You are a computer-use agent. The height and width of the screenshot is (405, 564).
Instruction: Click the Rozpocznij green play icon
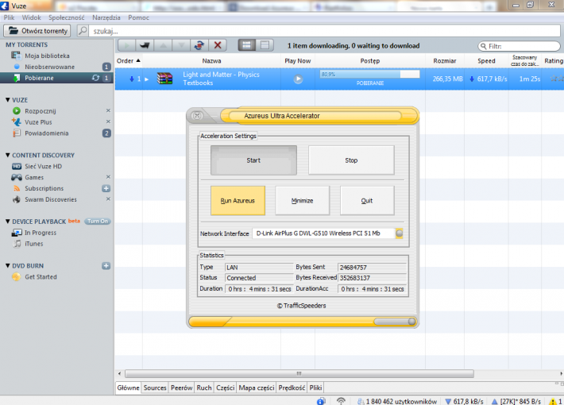point(17,111)
